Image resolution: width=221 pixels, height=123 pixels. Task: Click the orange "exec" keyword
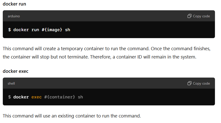[x=36, y=97]
